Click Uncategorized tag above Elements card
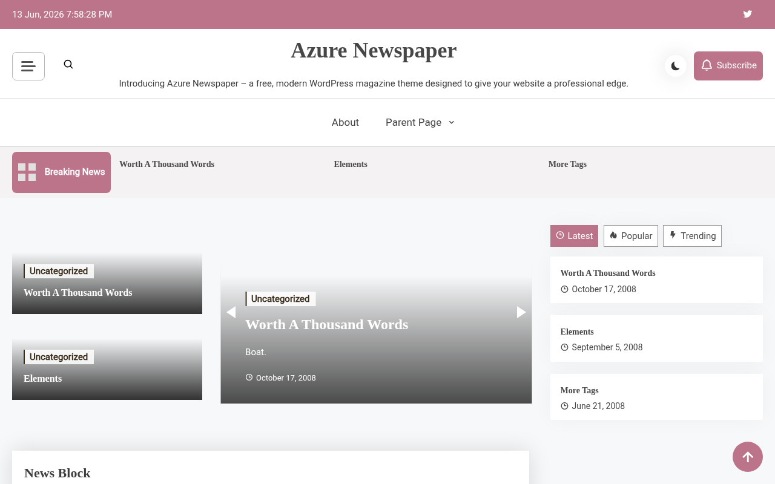This screenshot has height=484, width=775. pyautogui.click(x=59, y=357)
